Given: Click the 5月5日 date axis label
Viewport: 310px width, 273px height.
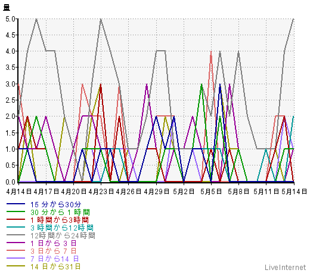Looking at the screenshot, I should click(x=211, y=192).
